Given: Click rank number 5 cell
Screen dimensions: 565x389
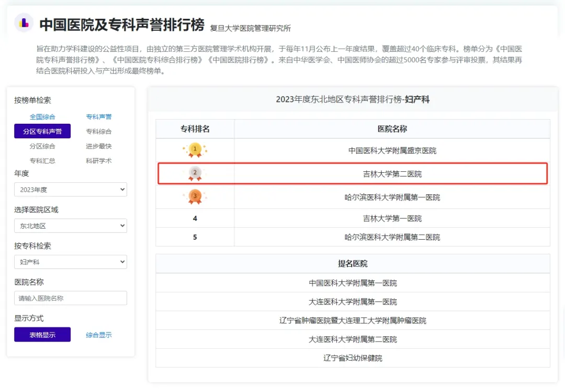Looking at the screenshot, I should point(195,237).
